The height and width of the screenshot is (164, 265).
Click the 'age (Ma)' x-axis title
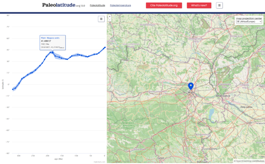click(59, 159)
